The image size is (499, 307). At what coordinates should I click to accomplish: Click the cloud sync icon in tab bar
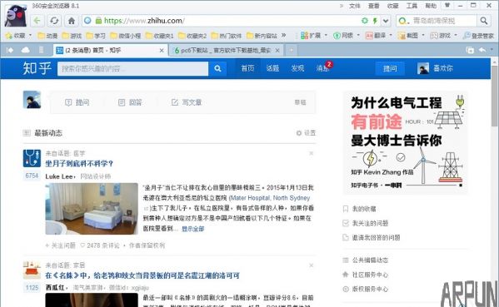(x=26, y=50)
